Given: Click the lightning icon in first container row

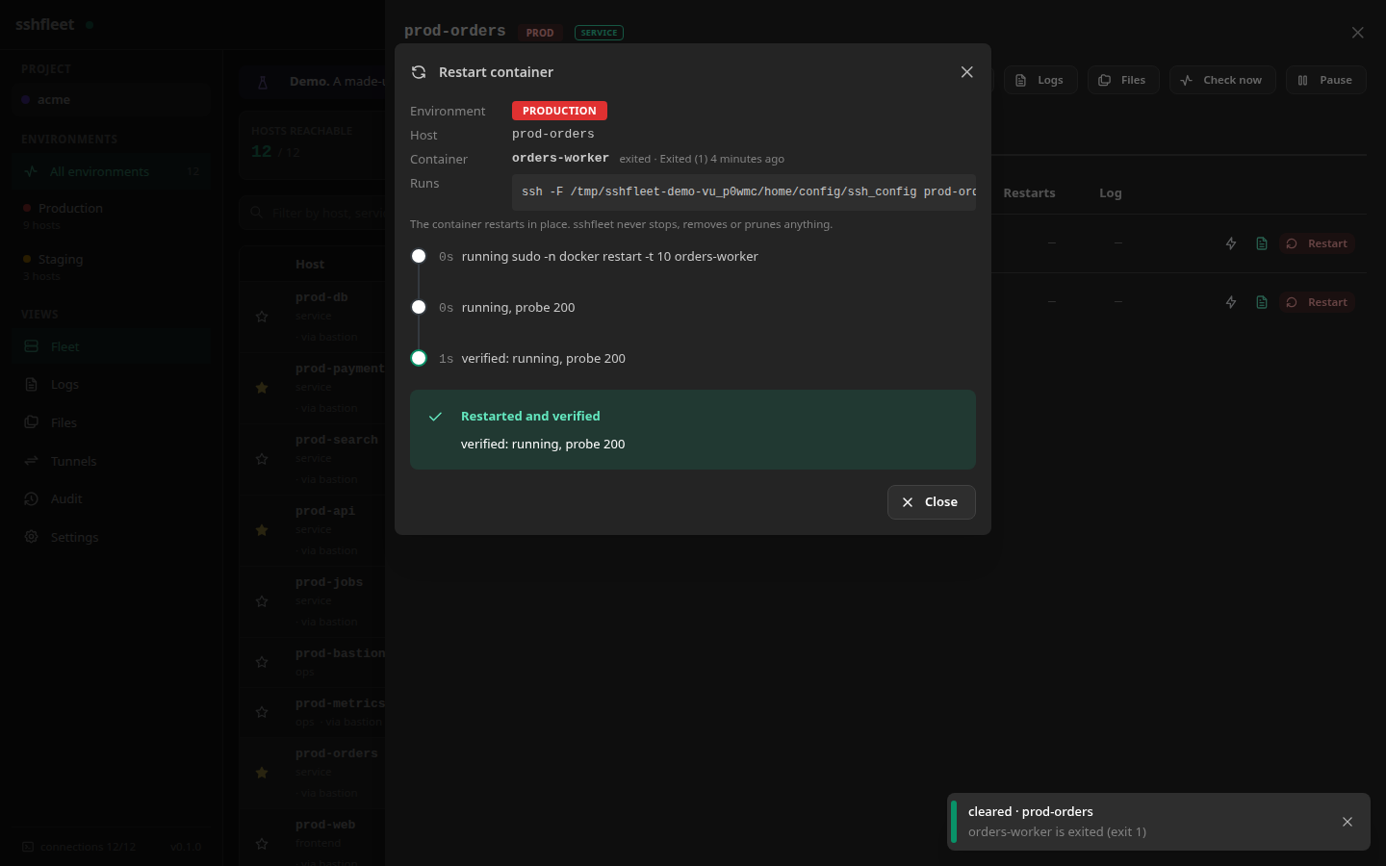Looking at the screenshot, I should [1231, 243].
